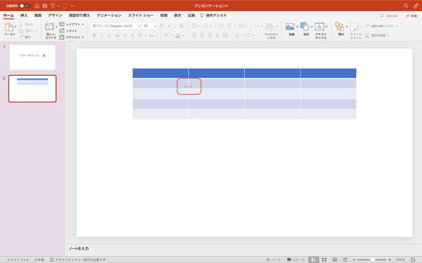The image size is (422, 263).
Task: Click the font color red A button
Action: [178, 35]
